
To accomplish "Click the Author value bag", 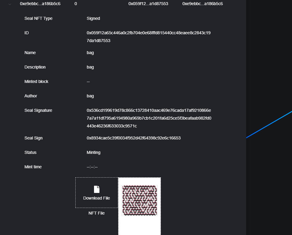I will pyautogui.click(x=90, y=96).
